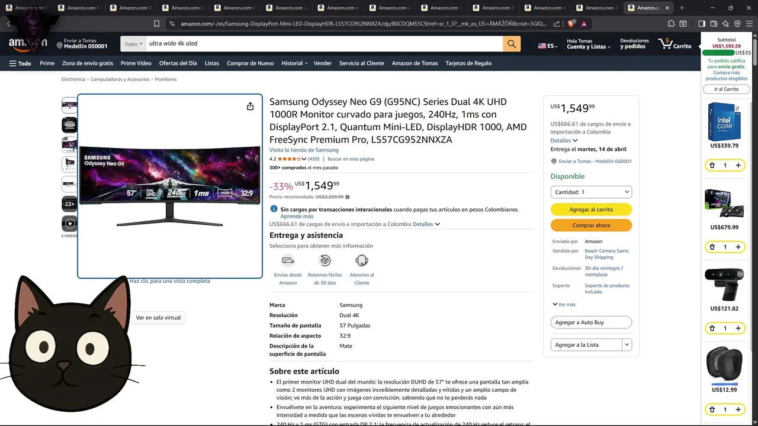Screen dimensions: 758x426
Task: Open the Leo AI sparkle icon
Action: coord(725,24)
